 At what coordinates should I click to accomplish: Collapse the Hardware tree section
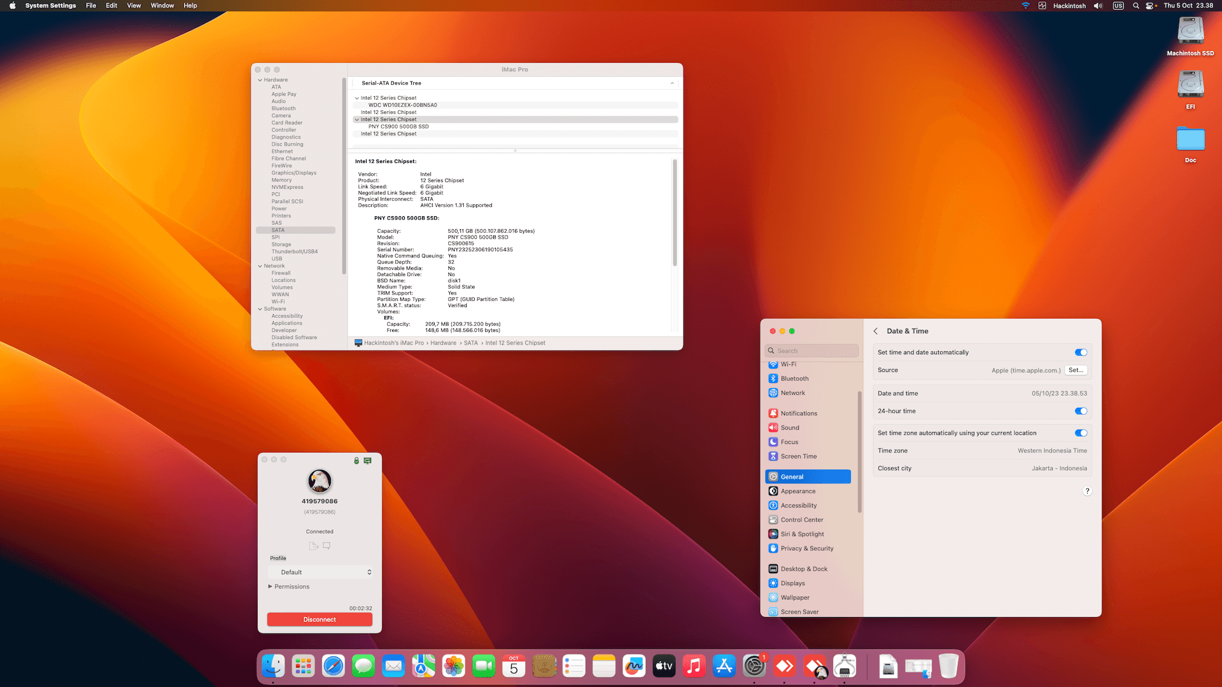(260, 80)
